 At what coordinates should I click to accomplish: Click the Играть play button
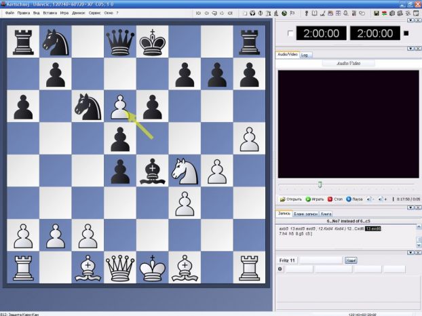[315, 199]
